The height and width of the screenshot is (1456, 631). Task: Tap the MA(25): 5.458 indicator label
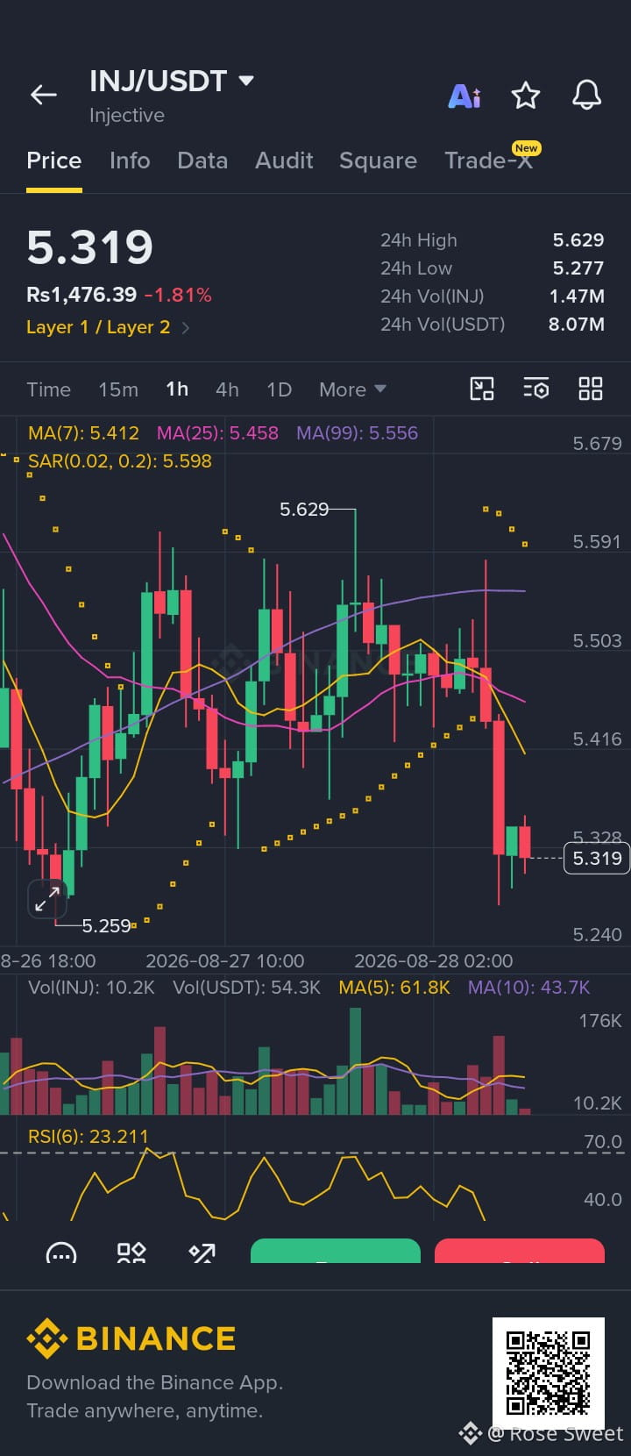pos(217,433)
